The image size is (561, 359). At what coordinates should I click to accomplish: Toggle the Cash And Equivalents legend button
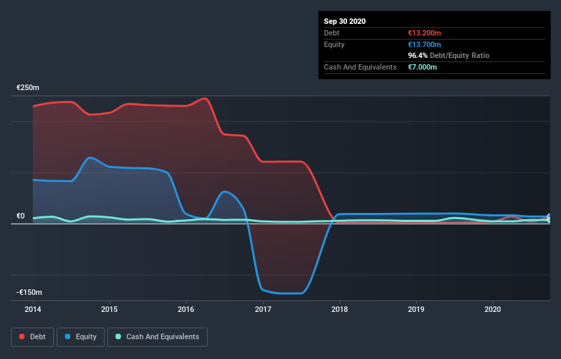coord(157,337)
